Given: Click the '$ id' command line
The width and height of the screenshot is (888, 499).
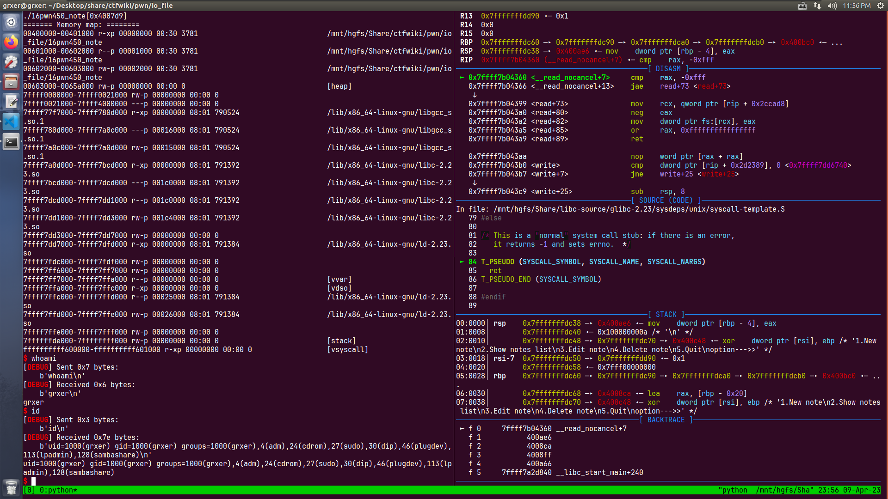Looking at the screenshot, I should (x=31, y=411).
